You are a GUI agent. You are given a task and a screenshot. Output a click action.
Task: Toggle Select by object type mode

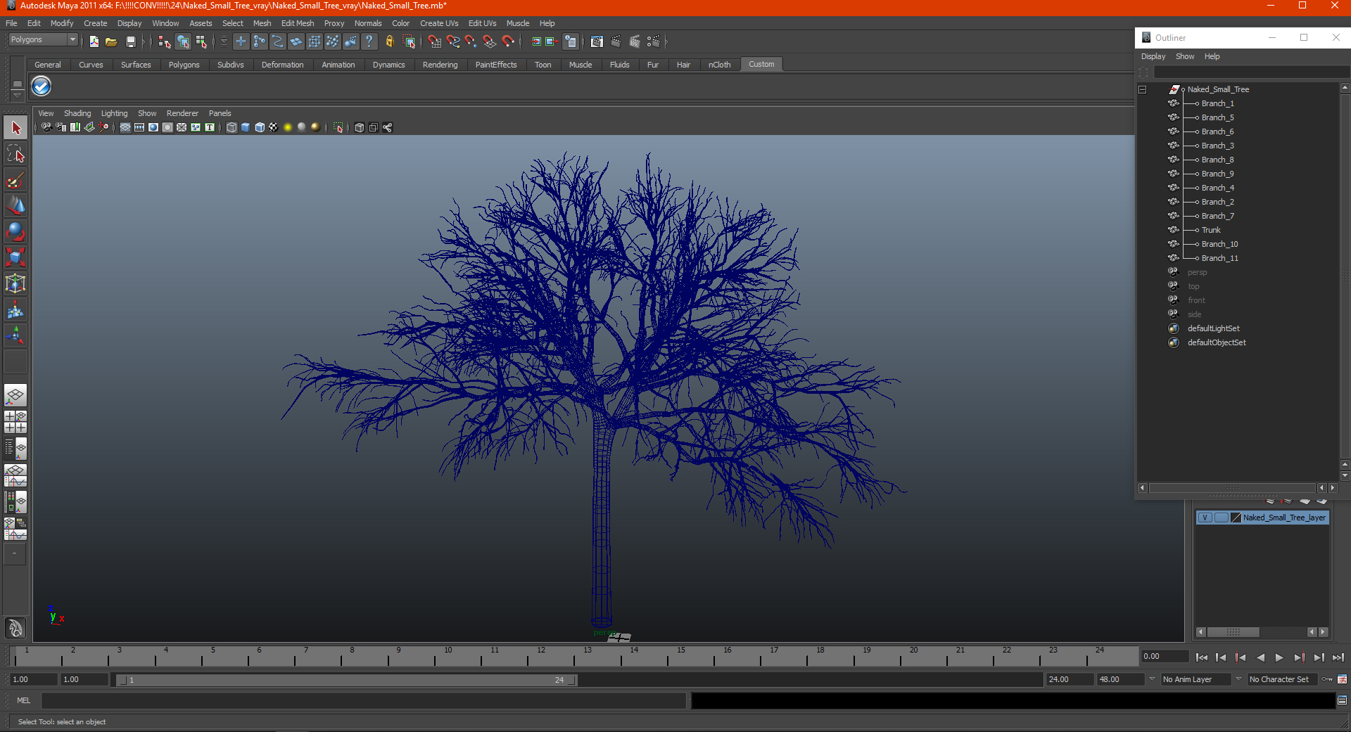tap(183, 41)
